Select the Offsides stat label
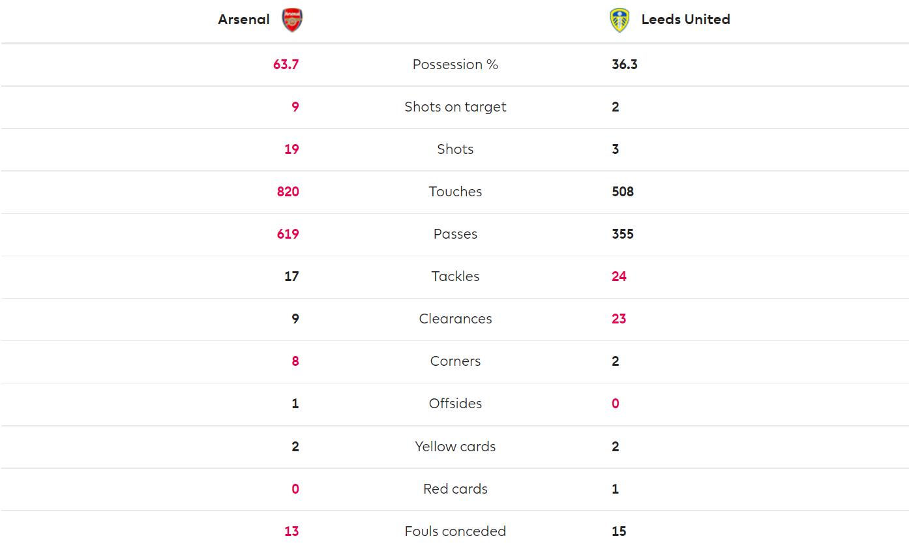Image resolution: width=909 pixels, height=551 pixels. coord(455,404)
